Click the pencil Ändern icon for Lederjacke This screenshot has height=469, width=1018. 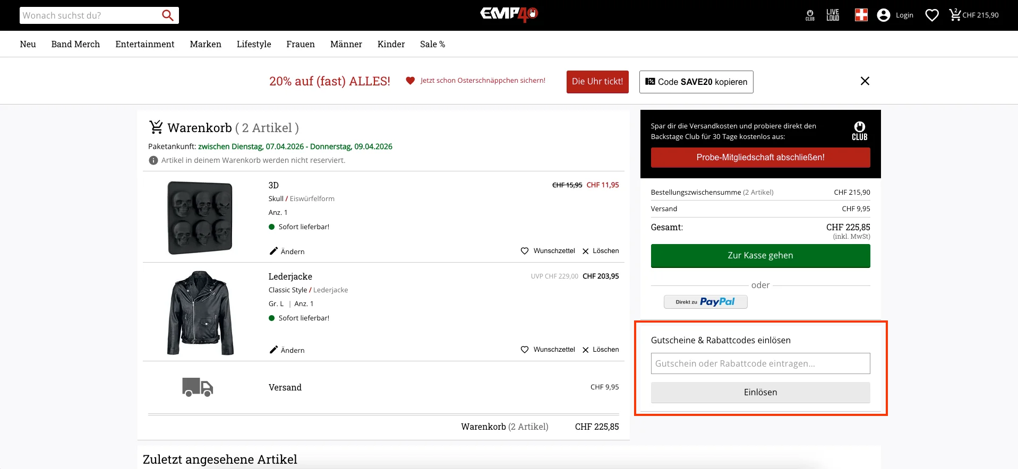coord(273,350)
